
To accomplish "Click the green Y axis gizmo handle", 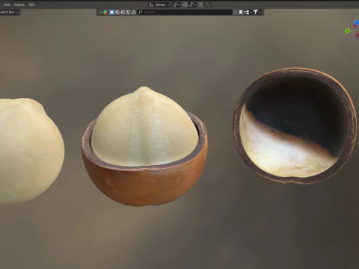I will (x=347, y=31).
